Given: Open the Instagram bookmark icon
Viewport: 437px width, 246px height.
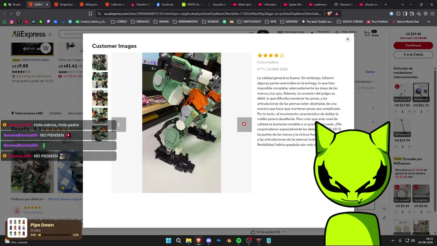Looking at the screenshot, I should point(12,22).
